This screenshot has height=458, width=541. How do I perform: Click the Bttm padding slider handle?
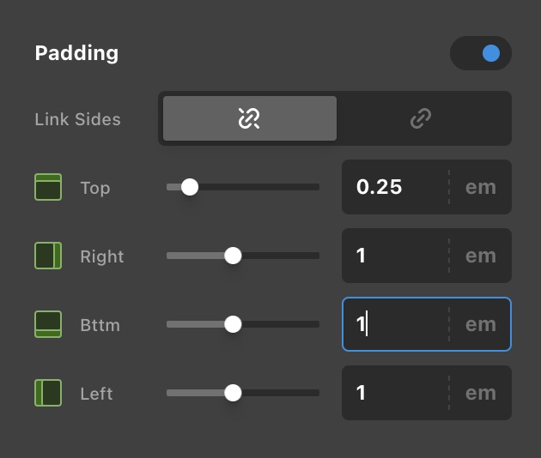tap(233, 324)
